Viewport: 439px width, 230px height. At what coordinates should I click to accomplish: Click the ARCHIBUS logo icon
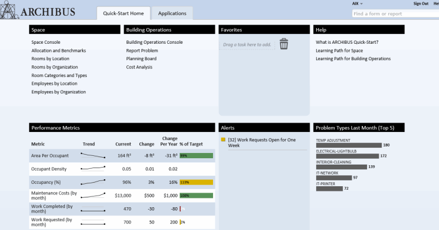(9, 10)
